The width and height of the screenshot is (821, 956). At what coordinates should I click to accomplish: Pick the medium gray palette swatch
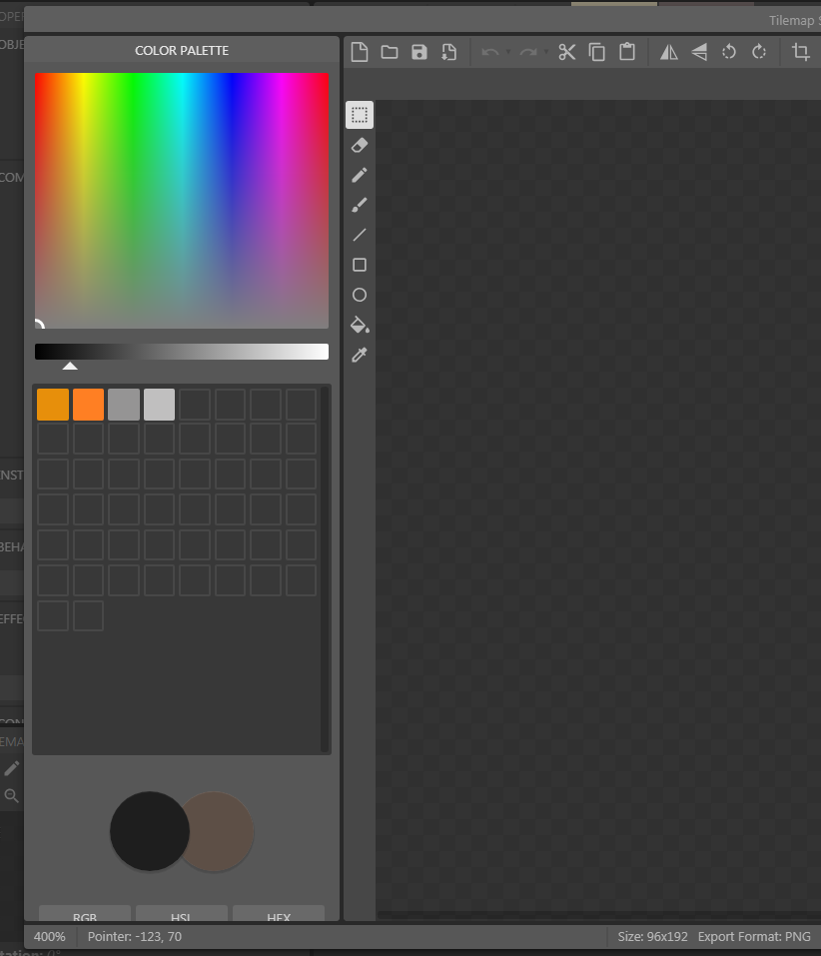point(124,405)
